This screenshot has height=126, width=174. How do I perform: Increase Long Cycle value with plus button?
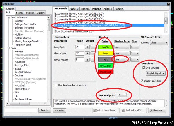point(87,47)
